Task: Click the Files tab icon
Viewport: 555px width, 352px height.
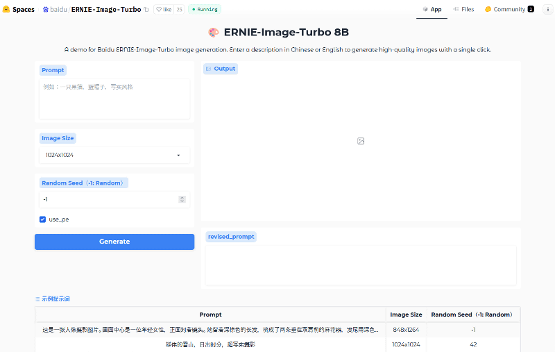Action: pyautogui.click(x=456, y=10)
